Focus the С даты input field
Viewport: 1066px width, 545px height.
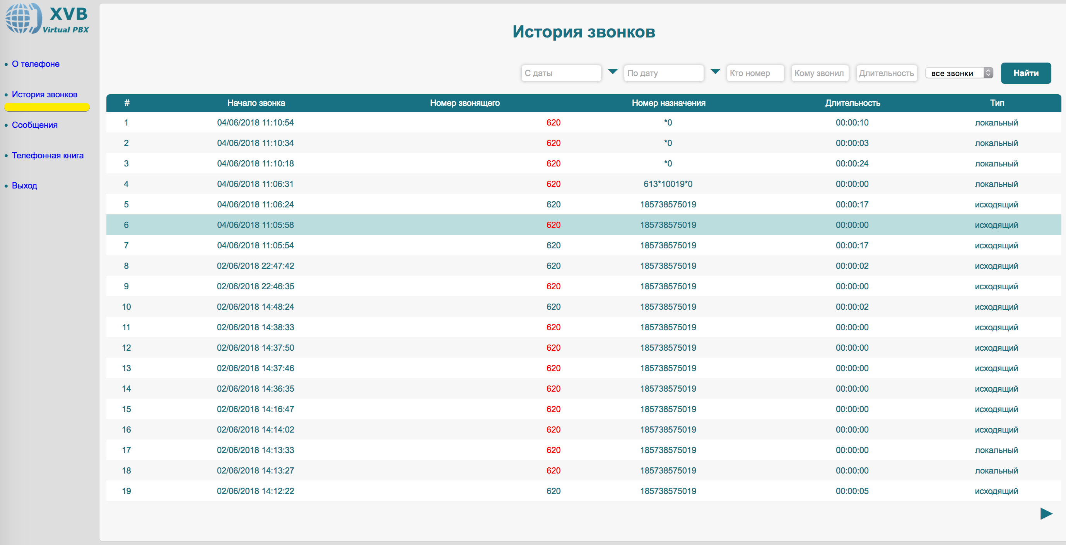point(561,73)
